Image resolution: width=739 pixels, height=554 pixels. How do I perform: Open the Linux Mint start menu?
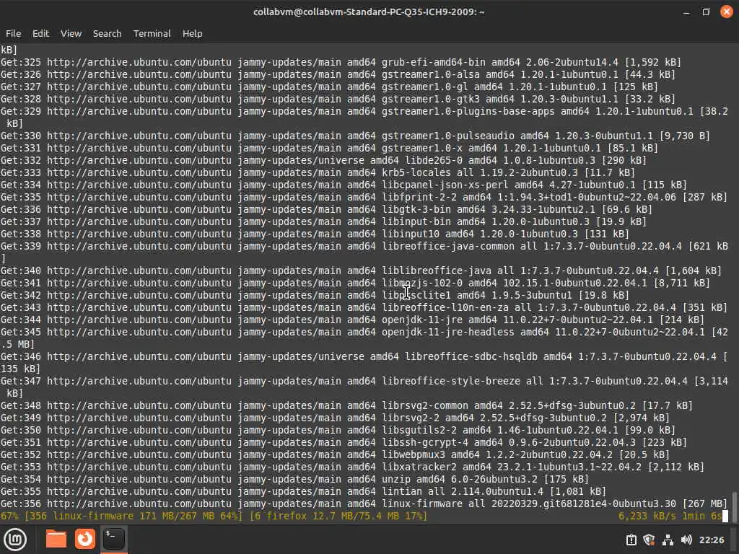16,540
